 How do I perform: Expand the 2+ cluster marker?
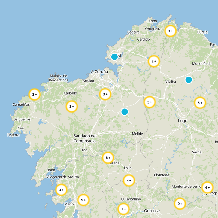click(x=154, y=62)
